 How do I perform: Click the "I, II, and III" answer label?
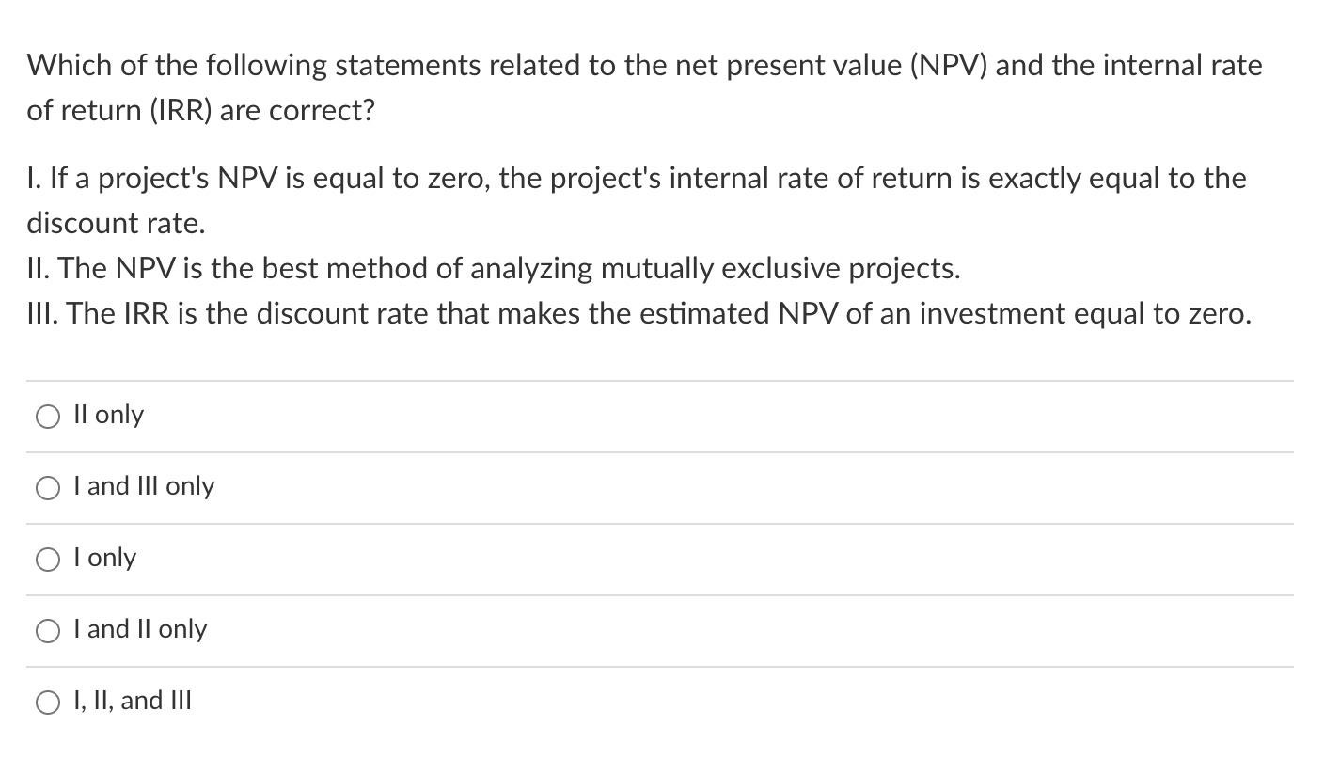133,701
